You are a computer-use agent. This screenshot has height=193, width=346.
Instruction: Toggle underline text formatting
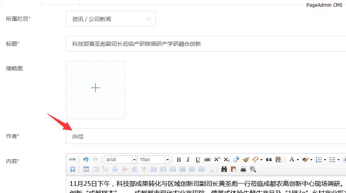197,160
